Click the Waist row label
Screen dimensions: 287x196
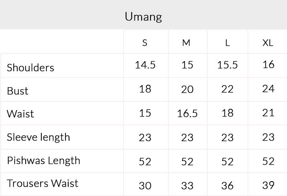point(20,114)
